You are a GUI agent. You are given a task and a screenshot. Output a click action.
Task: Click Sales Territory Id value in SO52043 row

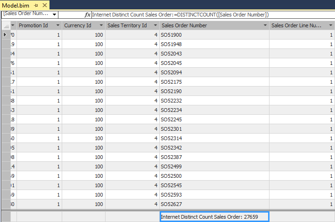[x=132, y=54]
